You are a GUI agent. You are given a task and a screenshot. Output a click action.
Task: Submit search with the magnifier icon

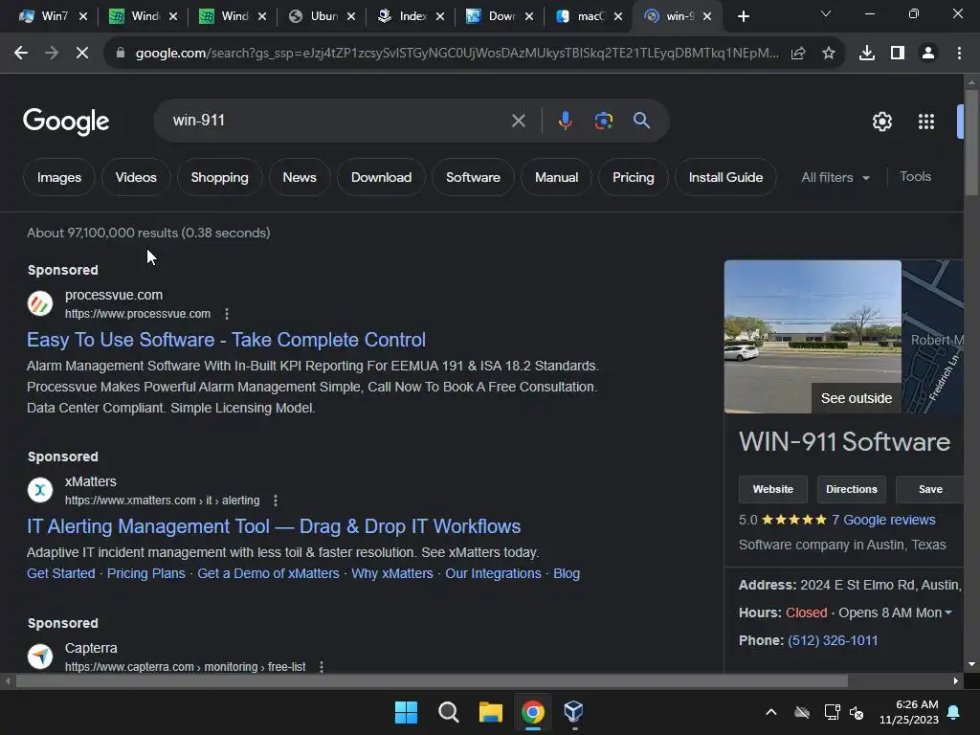pos(641,121)
